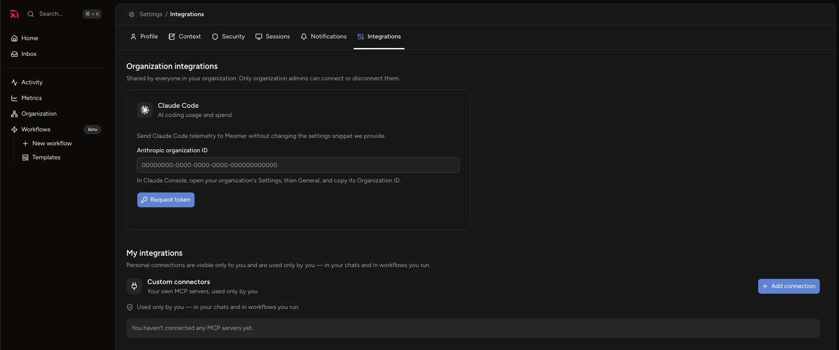The width and height of the screenshot is (839, 350).
Task: Click the Settings breadcrumb link
Action: (x=151, y=14)
